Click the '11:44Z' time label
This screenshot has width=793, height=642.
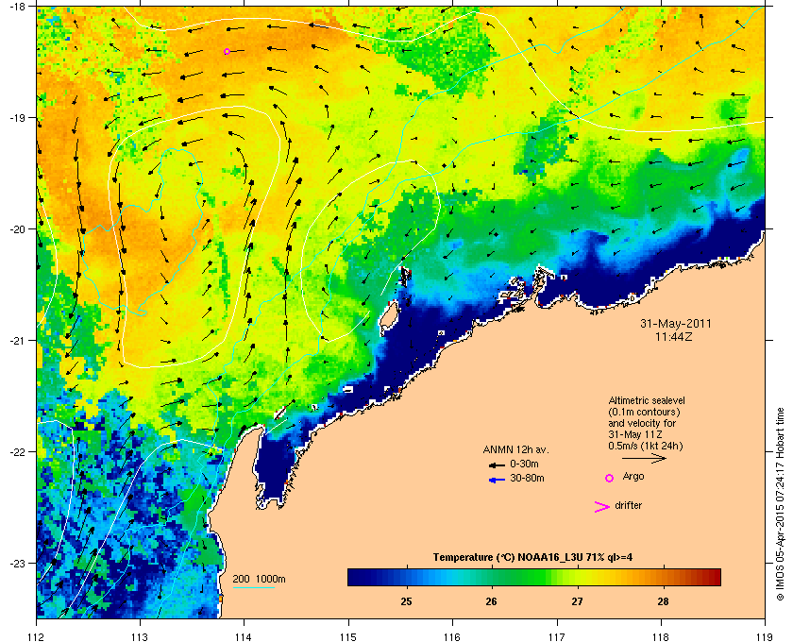click(x=674, y=336)
